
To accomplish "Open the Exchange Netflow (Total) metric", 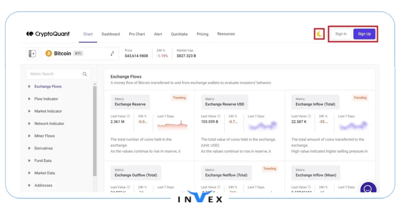I will click(226, 173).
